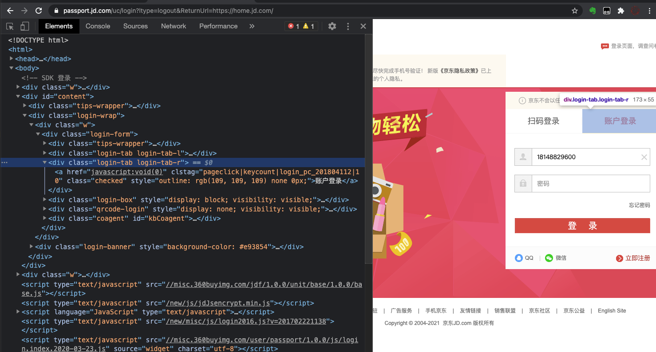Expand the head element node
This screenshot has width=656, height=352.
[12, 59]
